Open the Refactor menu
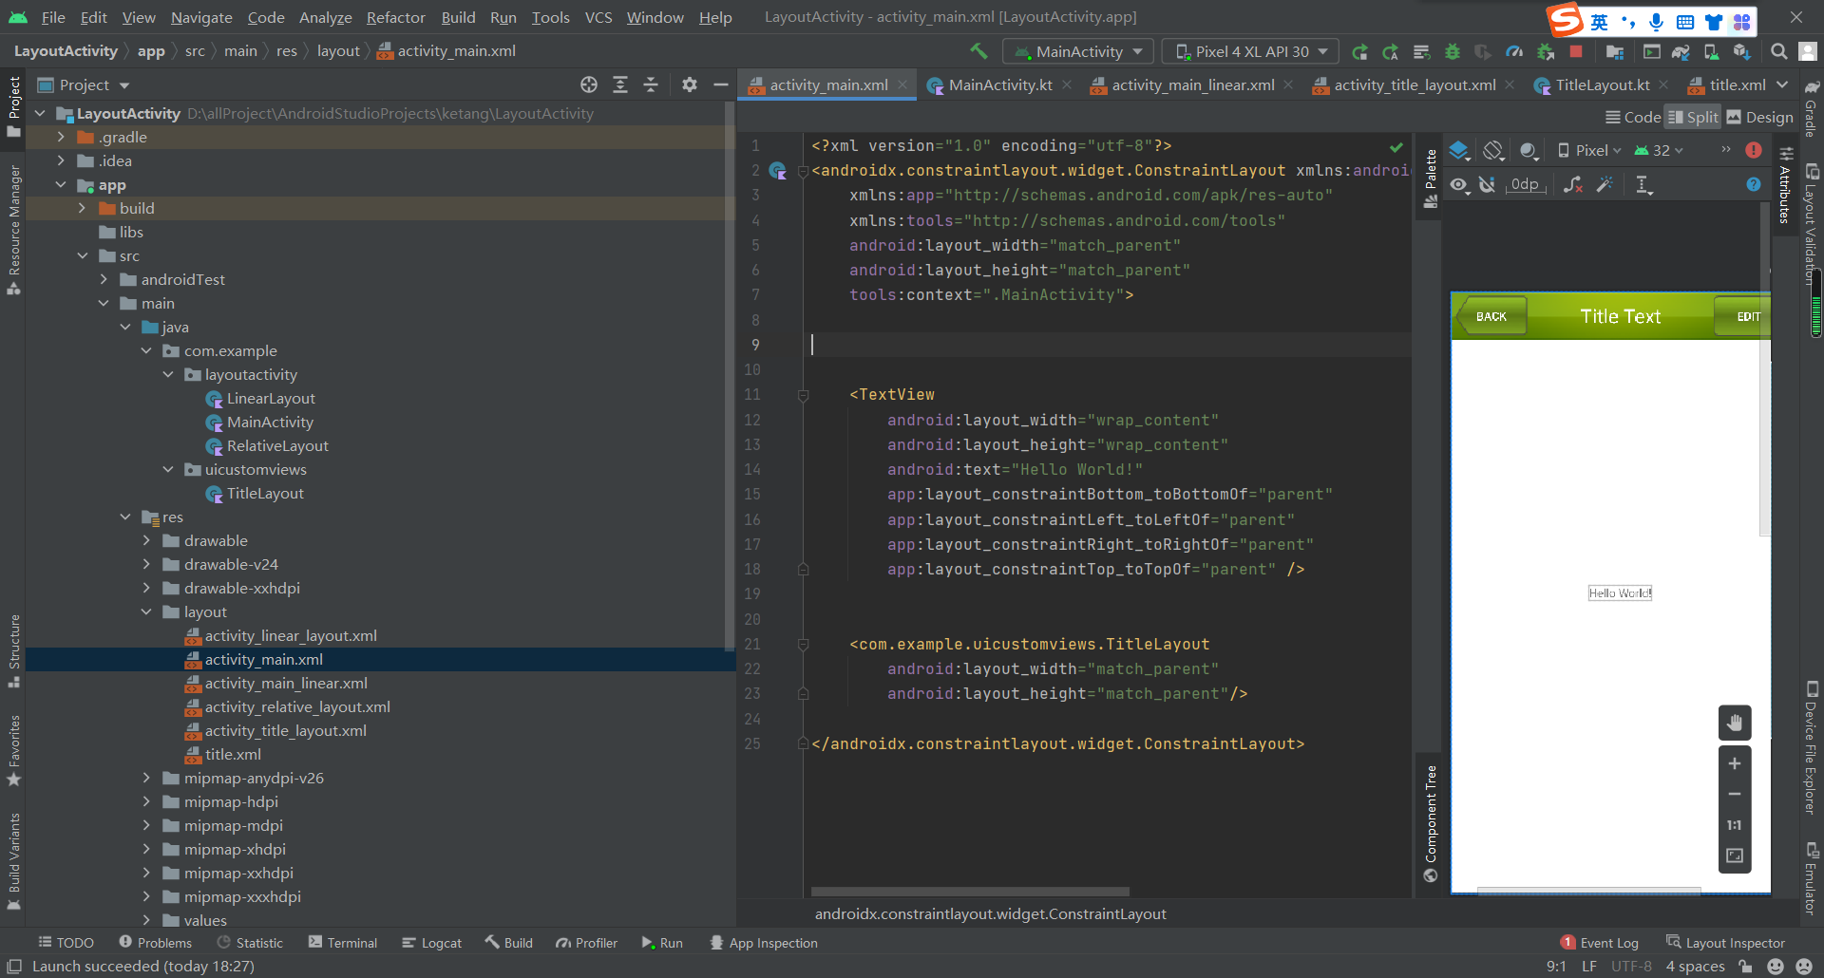This screenshot has height=978, width=1824. [395, 17]
